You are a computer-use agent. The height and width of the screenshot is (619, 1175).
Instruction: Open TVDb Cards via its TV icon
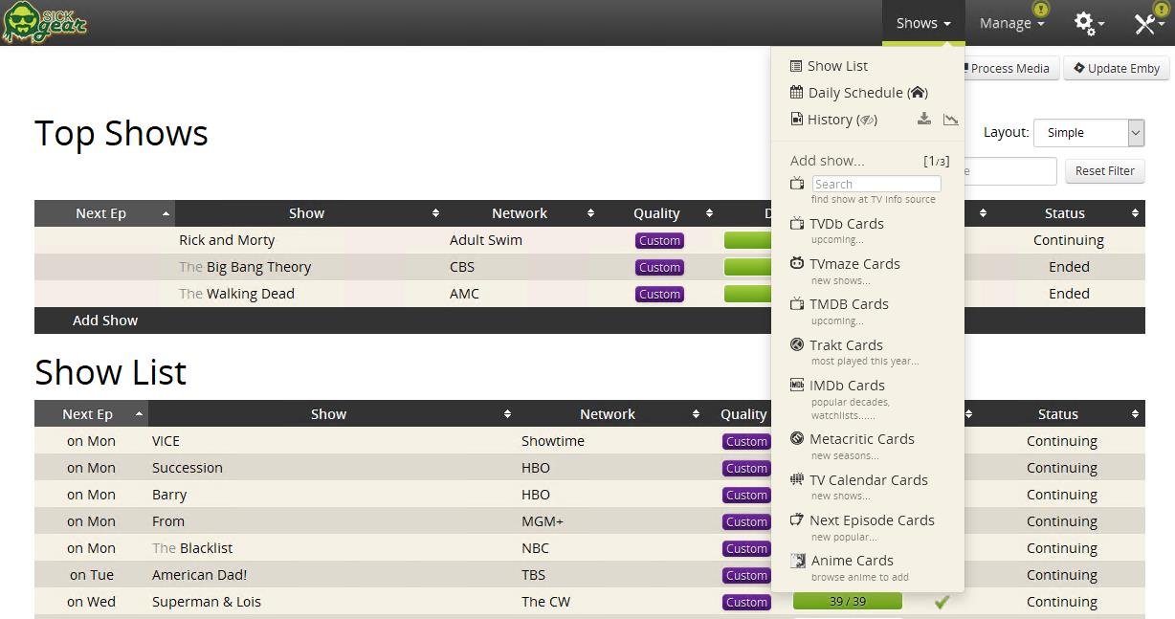pyautogui.click(x=797, y=224)
